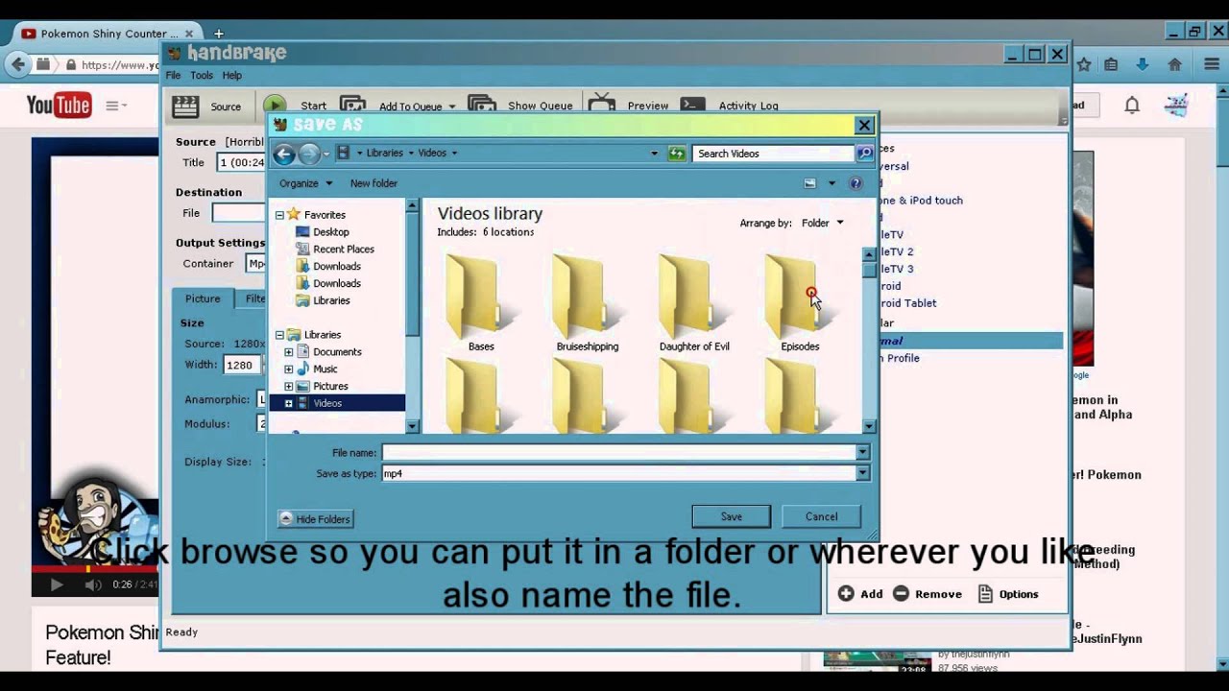Image resolution: width=1229 pixels, height=691 pixels.
Task: Click the green Start play icon in HandBrake
Action: click(x=275, y=106)
